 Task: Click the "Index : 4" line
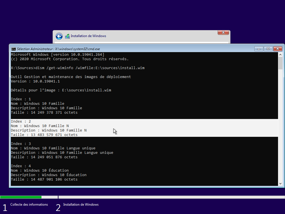(21, 166)
